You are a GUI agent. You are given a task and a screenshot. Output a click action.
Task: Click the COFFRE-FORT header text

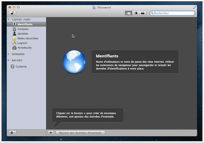tap(21, 19)
